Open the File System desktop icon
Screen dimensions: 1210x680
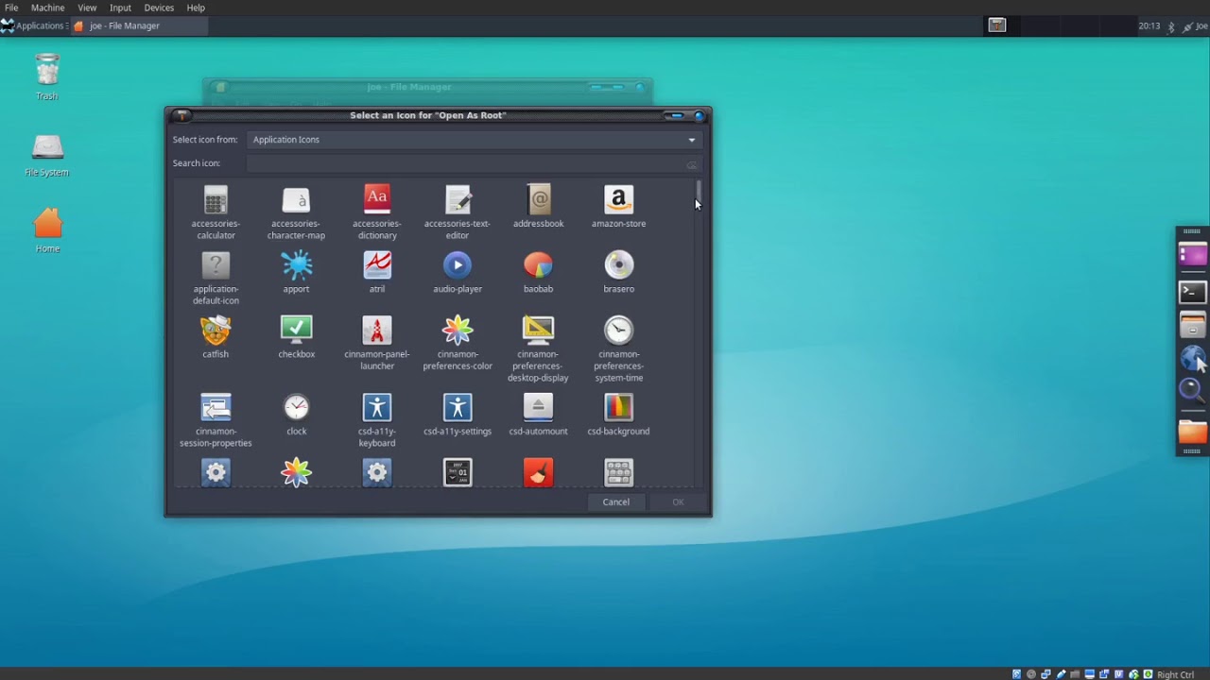[47, 155]
